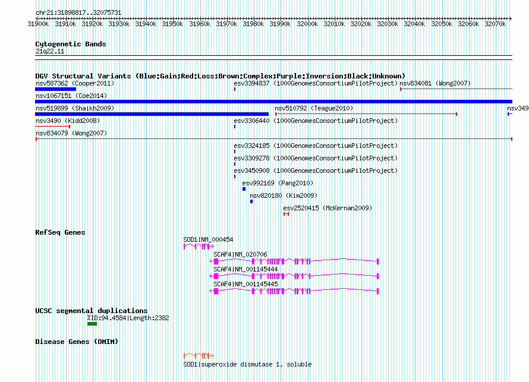Viewport: 529px width, 382px height.
Task: Click UCSC segmental duplications track title
Action: (92, 311)
